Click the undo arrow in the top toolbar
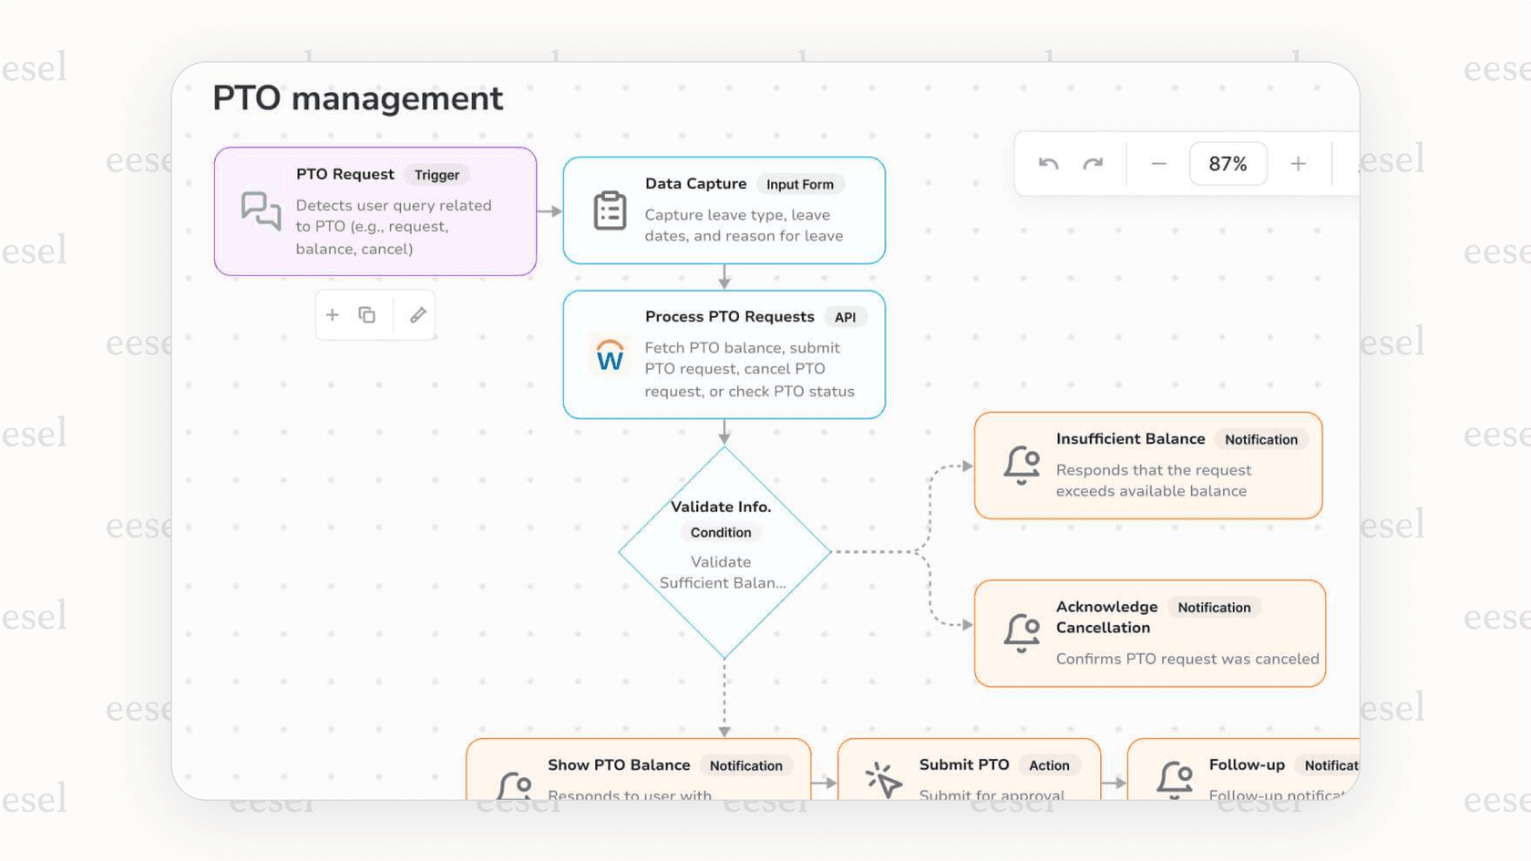The width and height of the screenshot is (1531, 861). (1048, 163)
